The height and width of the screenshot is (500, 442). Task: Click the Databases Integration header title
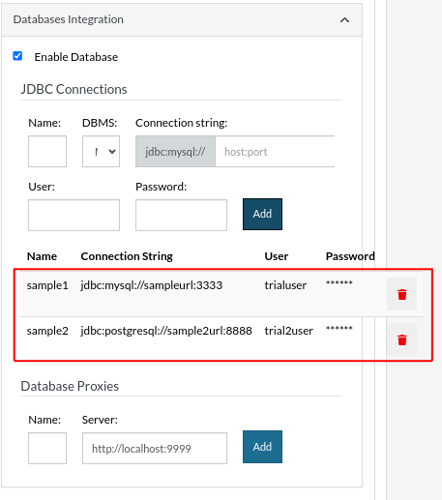69,19
